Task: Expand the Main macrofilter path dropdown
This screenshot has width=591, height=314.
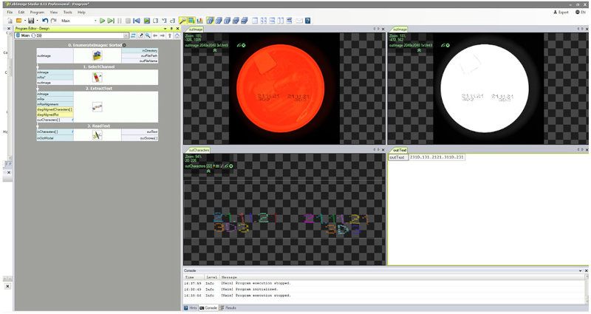Action: 126,35
